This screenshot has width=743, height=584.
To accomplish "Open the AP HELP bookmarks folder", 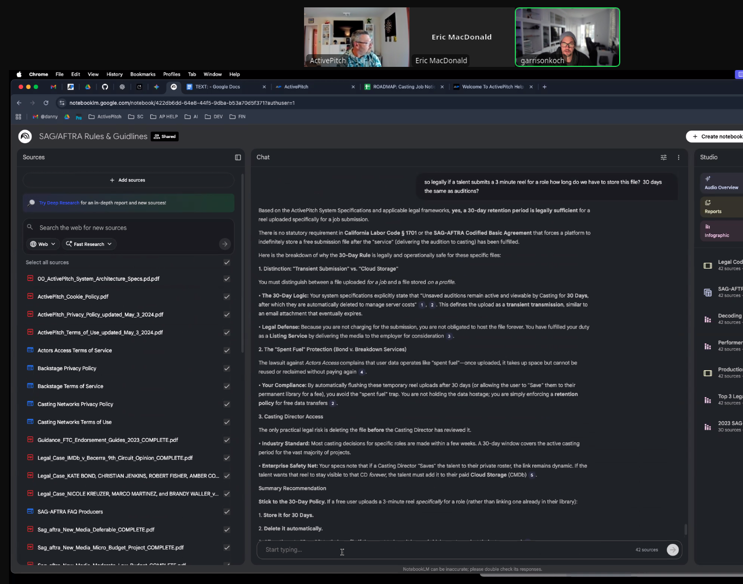I will click(164, 117).
